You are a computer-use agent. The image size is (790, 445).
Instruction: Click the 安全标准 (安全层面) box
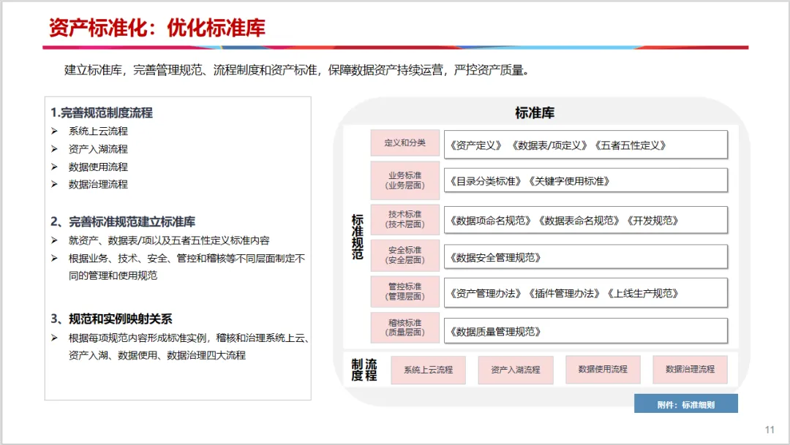click(x=405, y=255)
